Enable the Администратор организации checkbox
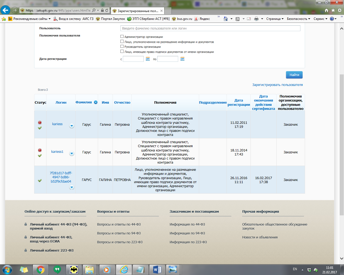 122,37
